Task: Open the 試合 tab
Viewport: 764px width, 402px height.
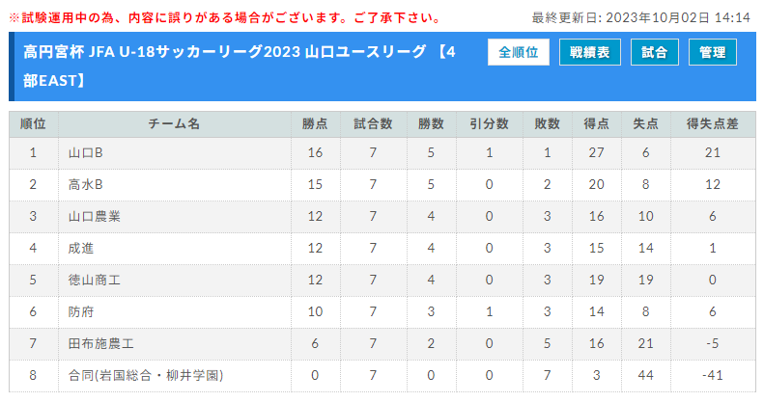Action: 654,52
